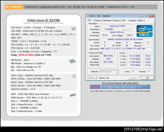This screenshot has width=164, height=132.
Task: Click the GPU shield icon beside GPU1 Type
Action: click(74, 76)
